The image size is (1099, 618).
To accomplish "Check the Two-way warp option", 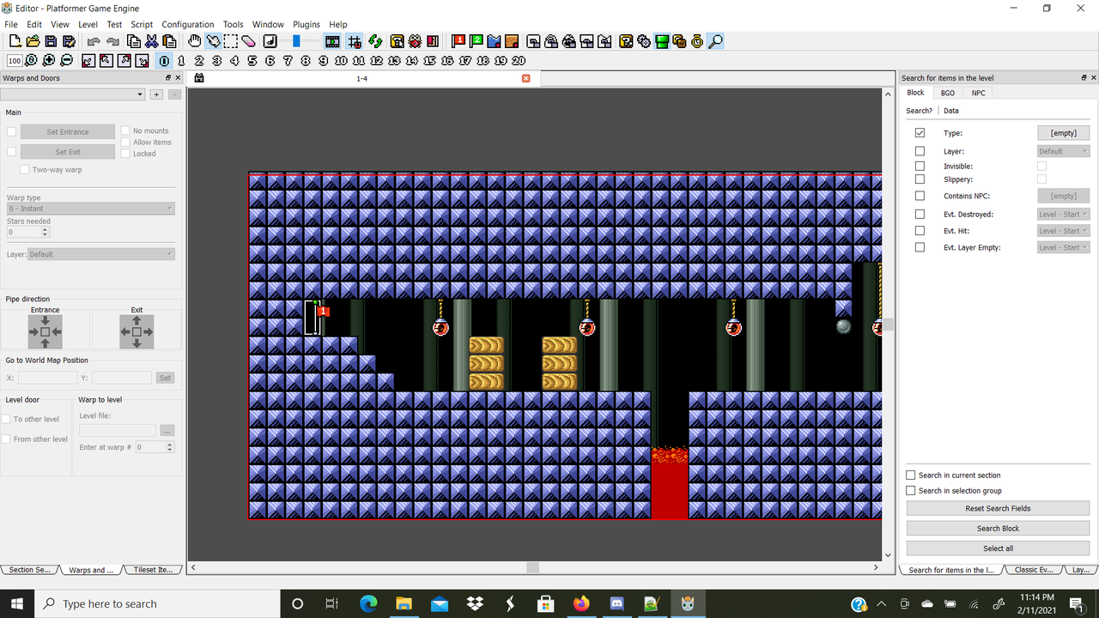I will click(24, 170).
